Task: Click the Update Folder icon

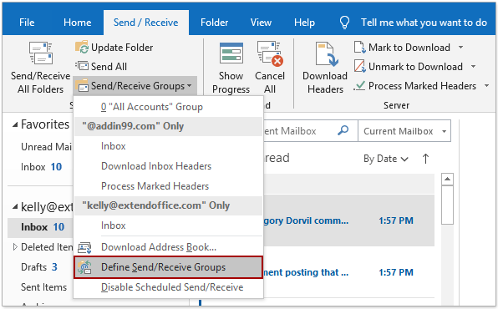Action: [x=82, y=47]
